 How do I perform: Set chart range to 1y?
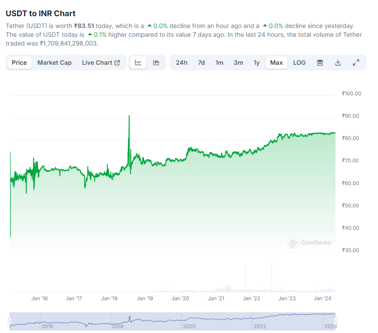[257, 63]
